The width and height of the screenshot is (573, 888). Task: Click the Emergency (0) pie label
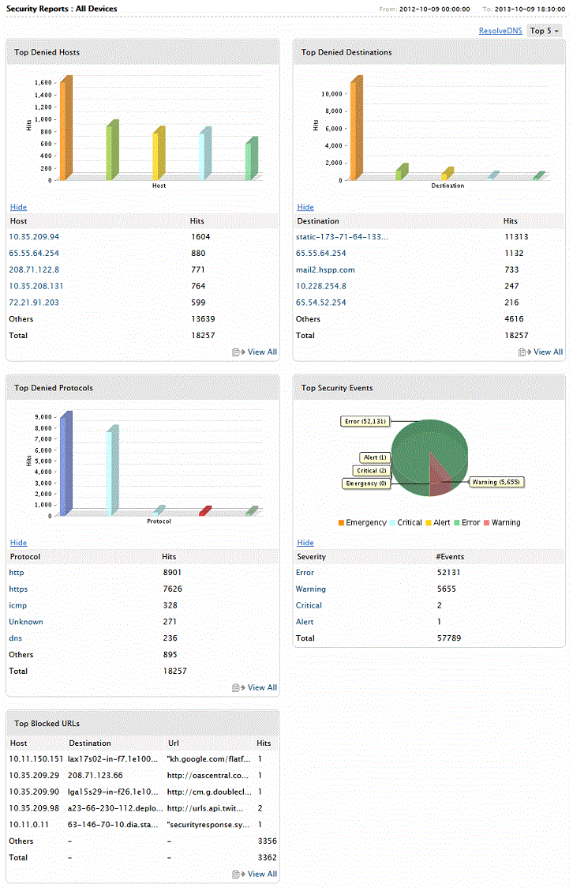click(366, 484)
